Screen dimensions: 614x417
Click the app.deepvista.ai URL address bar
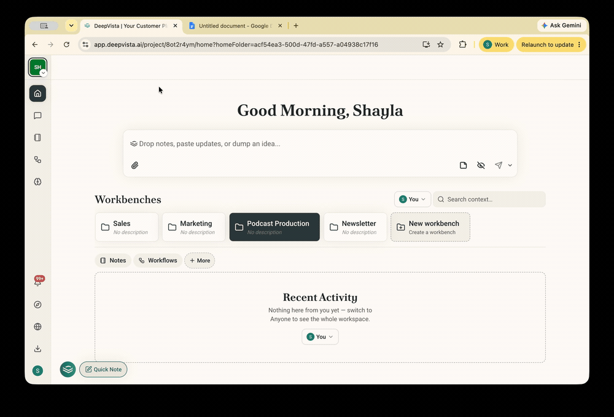click(x=236, y=45)
